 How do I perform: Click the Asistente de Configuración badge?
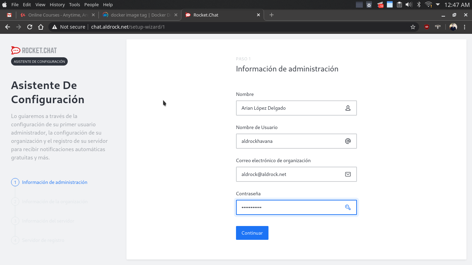39,61
